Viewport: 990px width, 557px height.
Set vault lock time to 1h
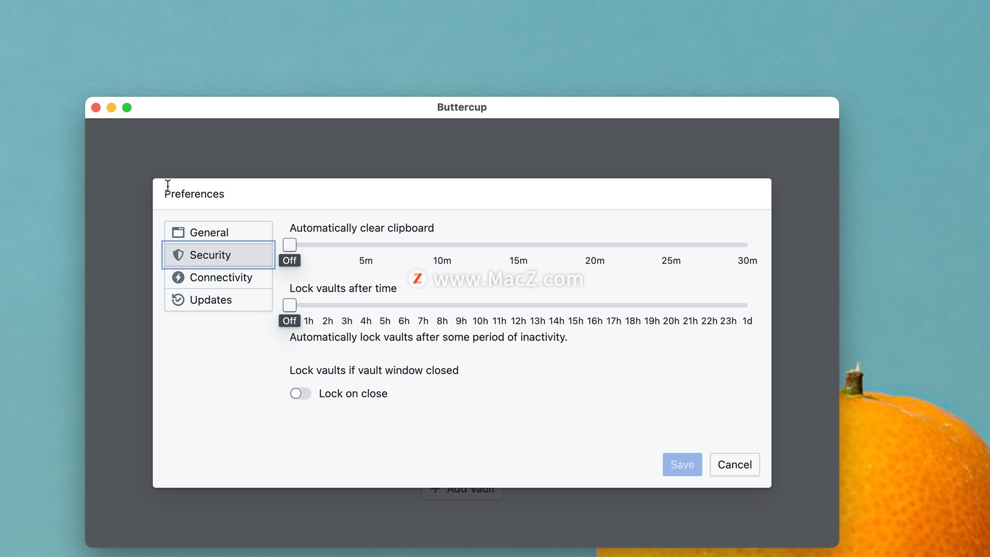click(x=308, y=321)
